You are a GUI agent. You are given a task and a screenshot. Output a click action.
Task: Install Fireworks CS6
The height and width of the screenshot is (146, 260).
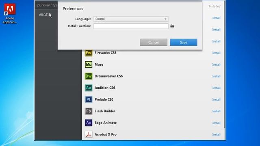coord(217,53)
